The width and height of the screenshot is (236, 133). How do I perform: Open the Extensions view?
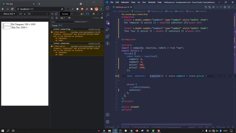click(x=107, y=36)
